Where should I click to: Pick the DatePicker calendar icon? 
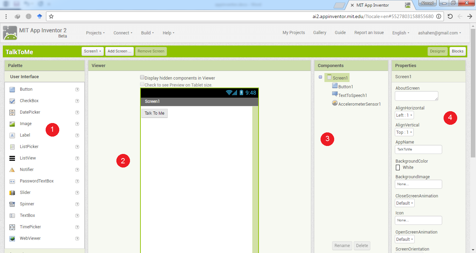pos(12,112)
